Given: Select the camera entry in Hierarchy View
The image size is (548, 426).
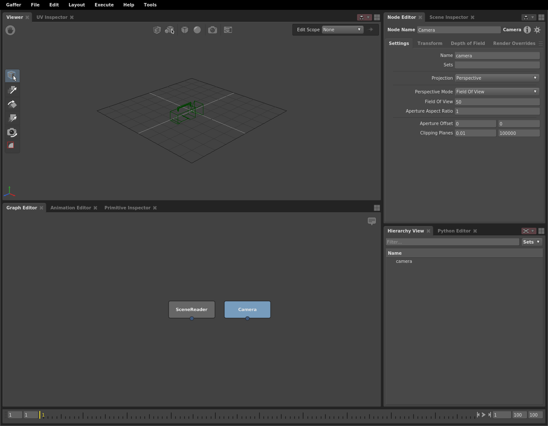Looking at the screenshot, I should (x=404, y=261).
